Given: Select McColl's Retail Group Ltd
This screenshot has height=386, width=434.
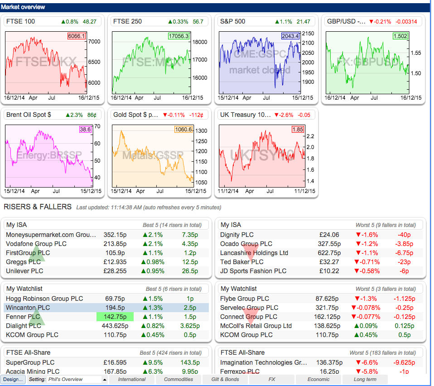Looking at the screenshot, I should click(256, 326).
